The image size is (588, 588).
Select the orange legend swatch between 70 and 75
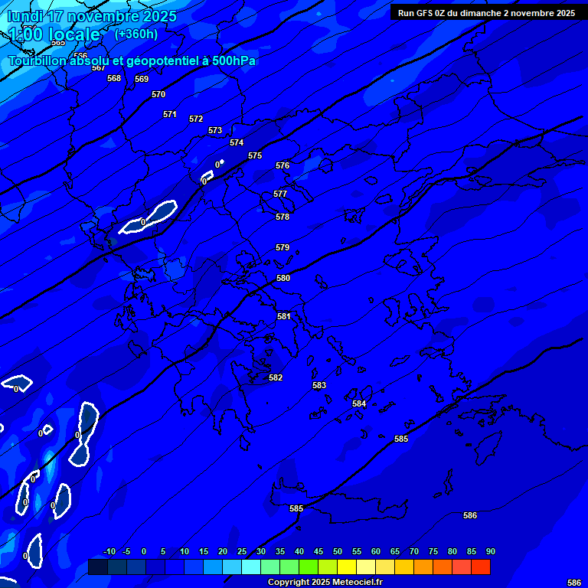coord(423,567)
